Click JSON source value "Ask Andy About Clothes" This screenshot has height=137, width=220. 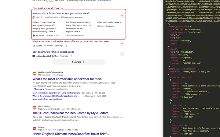point(195,131)
